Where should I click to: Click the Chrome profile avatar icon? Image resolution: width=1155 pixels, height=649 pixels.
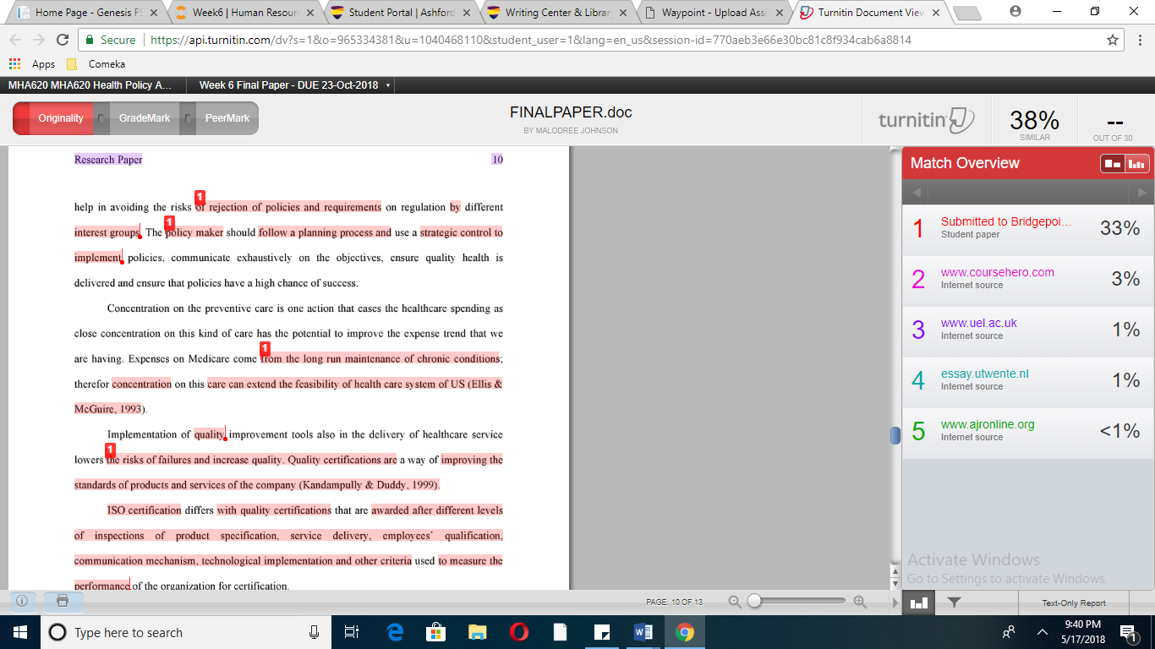(1015, 11)
